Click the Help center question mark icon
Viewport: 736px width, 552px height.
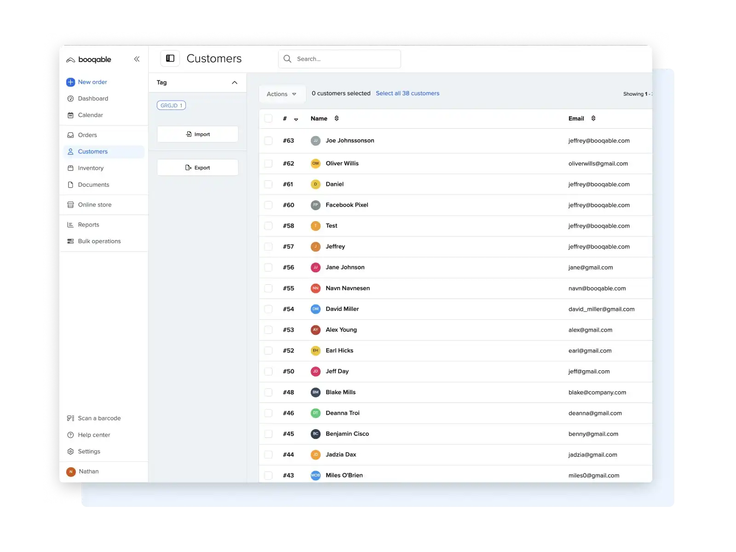point(70,435)
